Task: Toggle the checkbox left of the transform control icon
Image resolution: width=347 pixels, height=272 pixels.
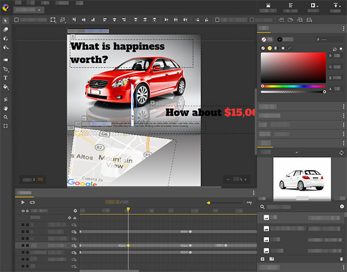Action: [16, 20]
